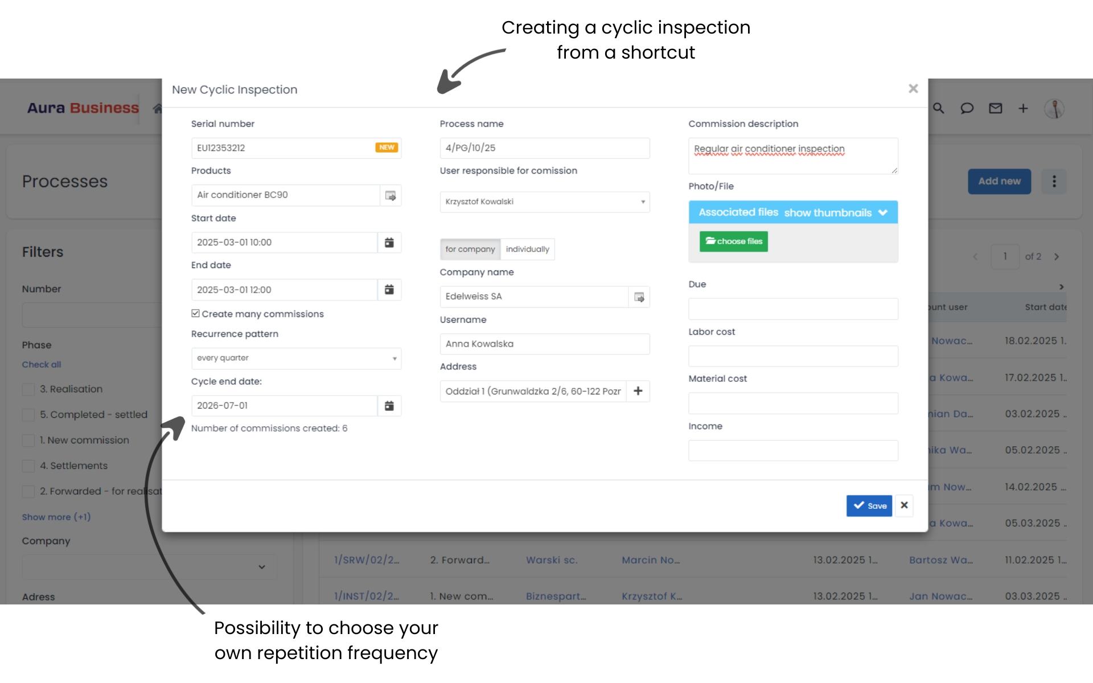
Task: Click the plus icon to add new item
Action: pyautogui.click(x=1023, y=108)
